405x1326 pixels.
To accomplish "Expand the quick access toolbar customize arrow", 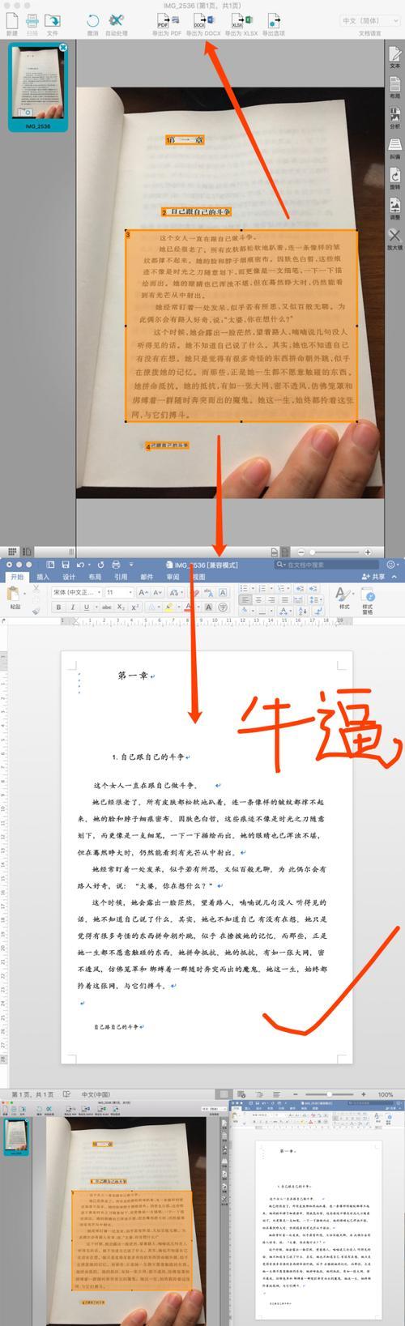I will point(131,565).
